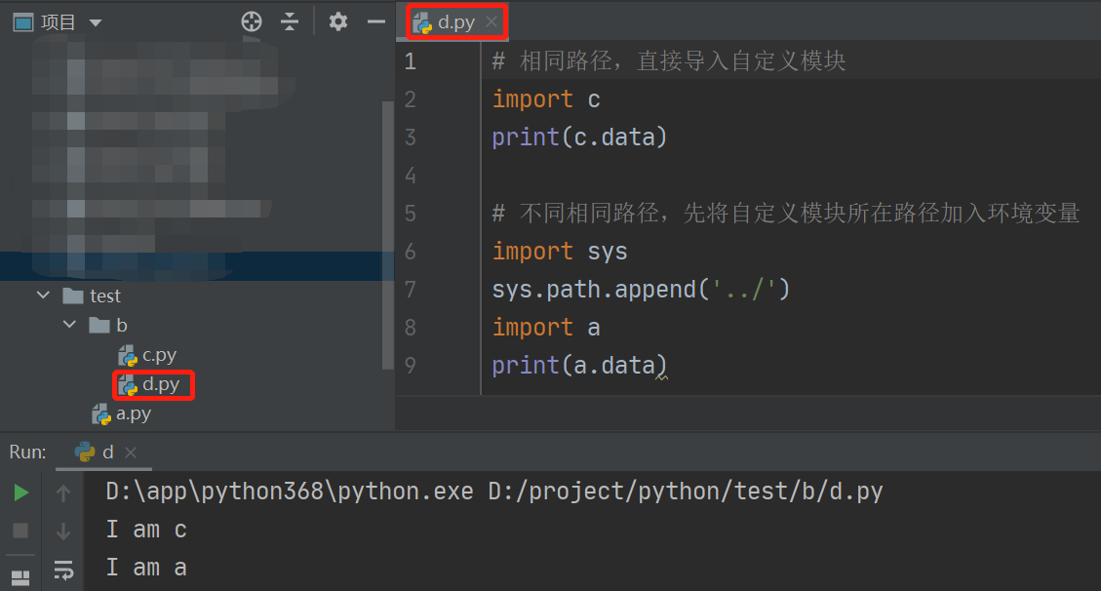Screen dimensions: 1101x591
Task: Hide the project tool window
Action: [376, 21]
